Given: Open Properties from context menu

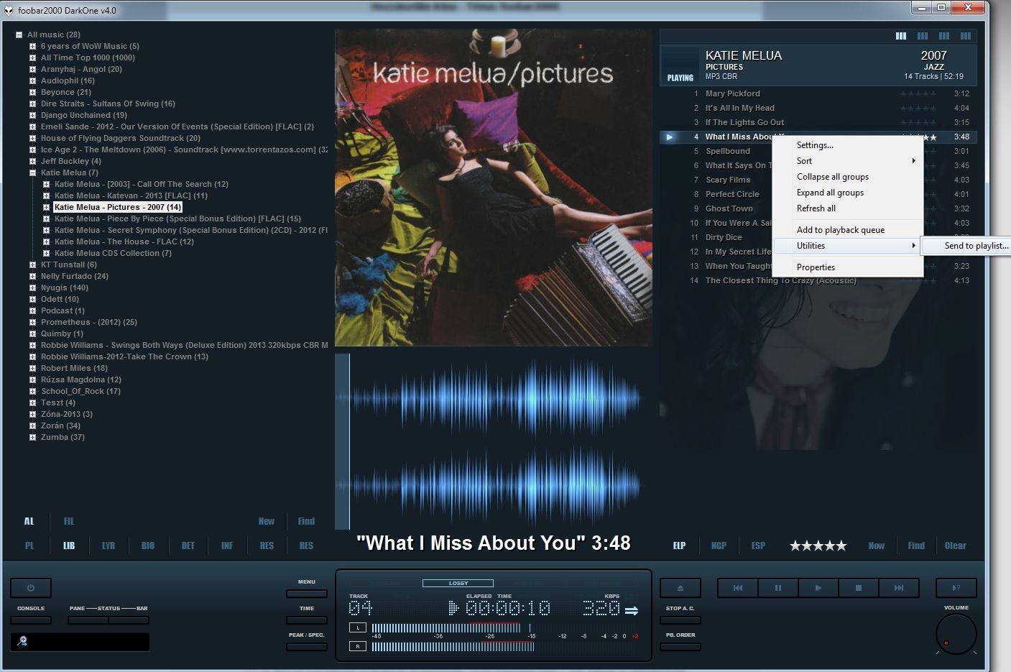Looking at the screenshot, I should [x=848, y=267].
